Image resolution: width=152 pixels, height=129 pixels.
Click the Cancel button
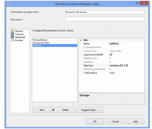coord(115,121)
